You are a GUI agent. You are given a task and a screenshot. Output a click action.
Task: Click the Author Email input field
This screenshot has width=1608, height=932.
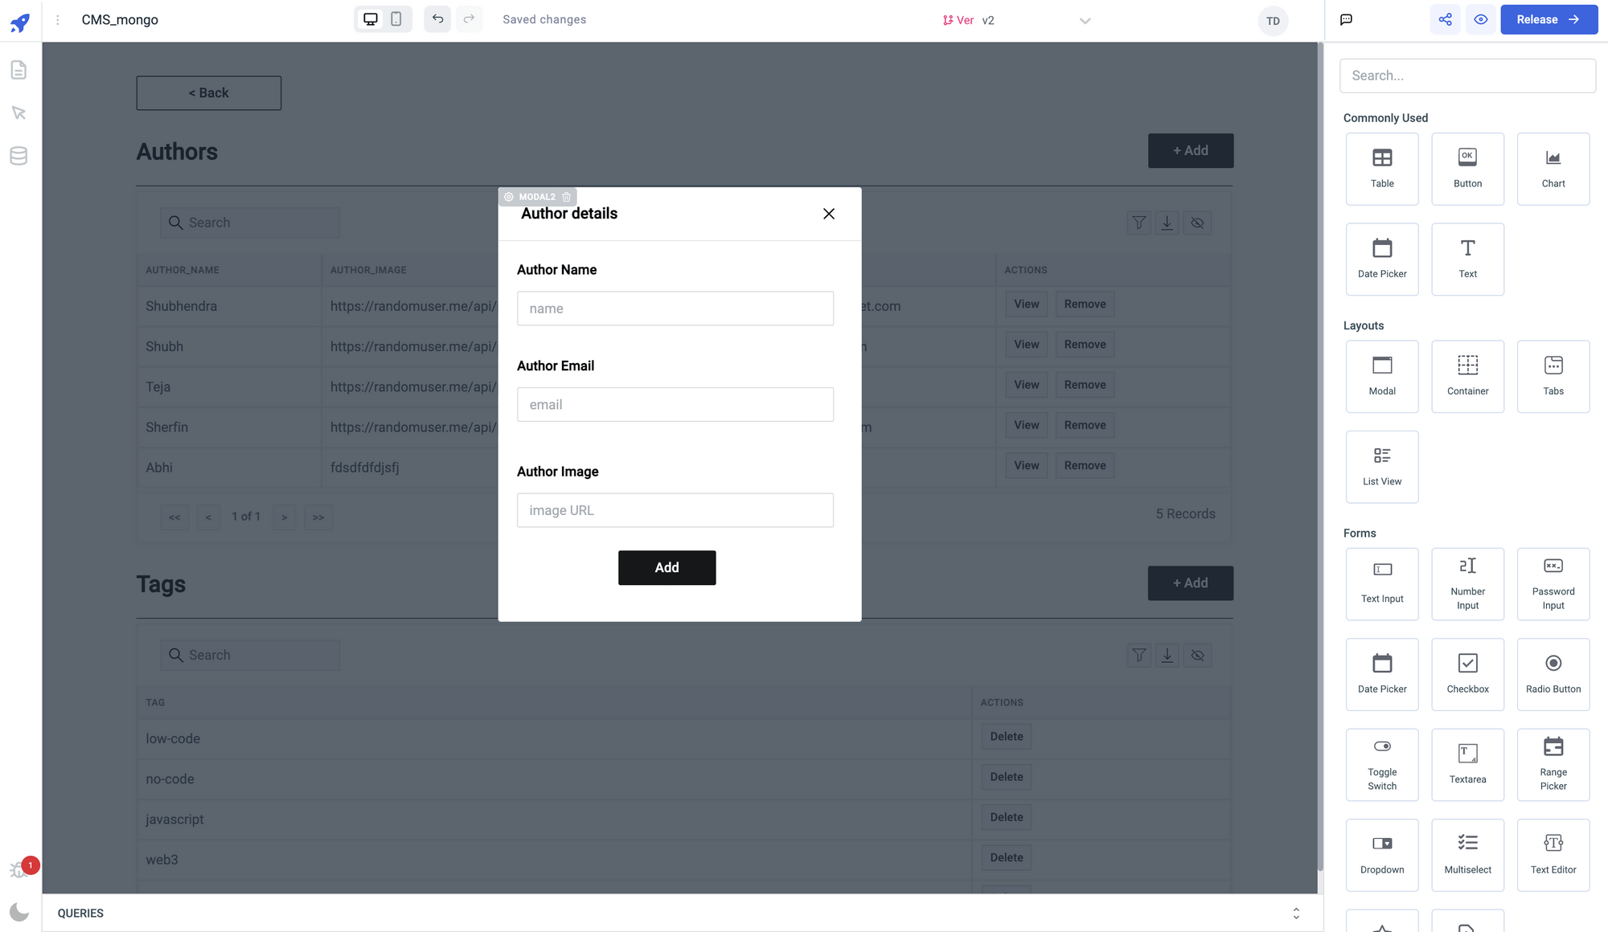click(675, 404)
